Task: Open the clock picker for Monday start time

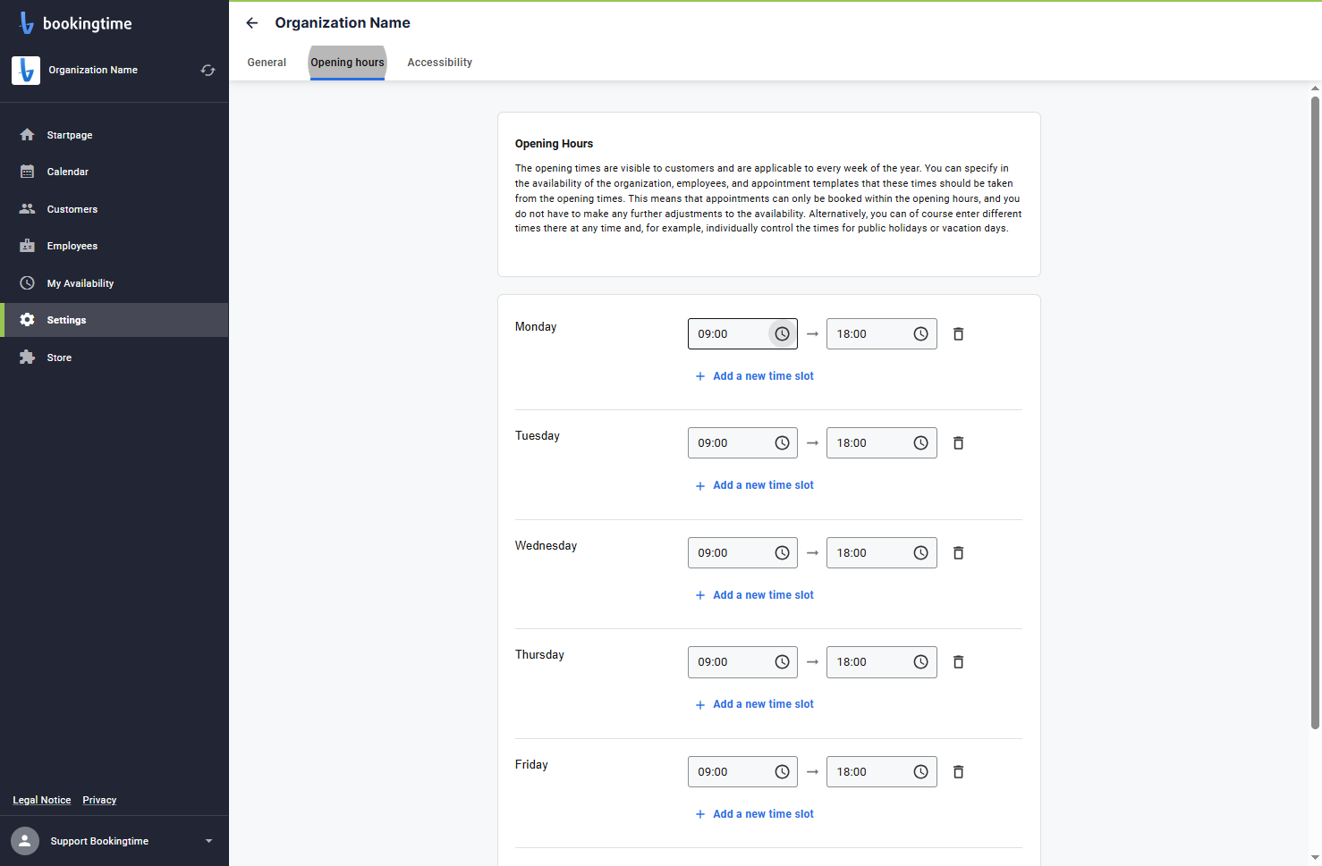Action: [x=782, y=334]
